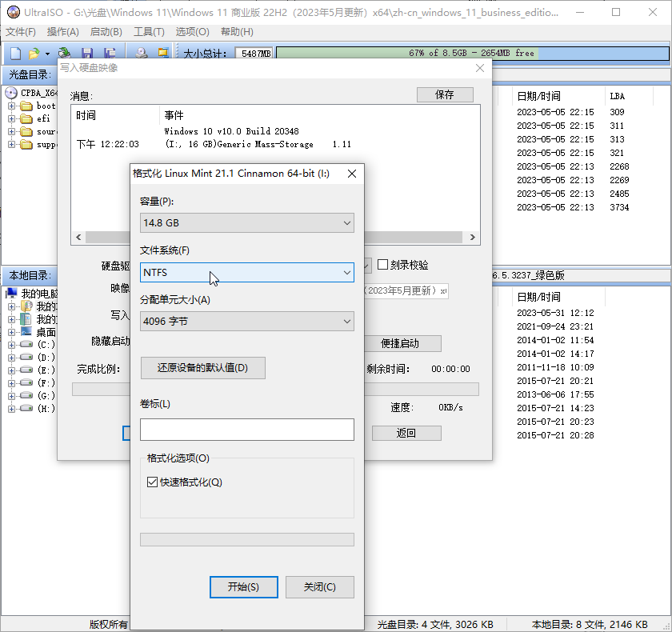Click the virtual drive disc icon

coord(141,53)
